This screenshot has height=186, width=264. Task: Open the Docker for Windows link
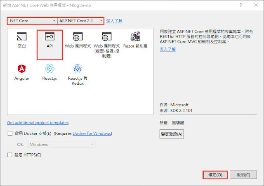coord(92,134)
